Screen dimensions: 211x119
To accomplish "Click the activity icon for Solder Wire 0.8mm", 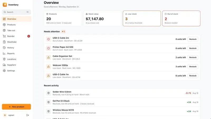I will pos(49,93).
